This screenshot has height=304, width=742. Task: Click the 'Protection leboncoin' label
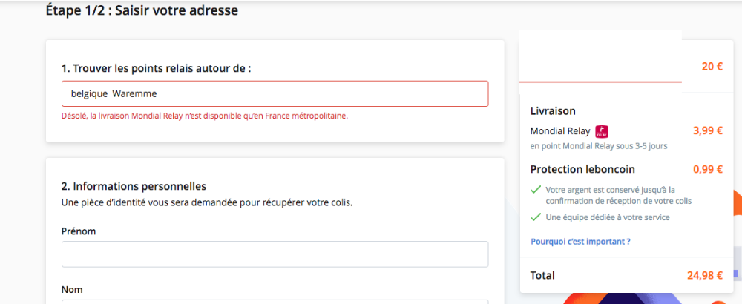[582, 169]
